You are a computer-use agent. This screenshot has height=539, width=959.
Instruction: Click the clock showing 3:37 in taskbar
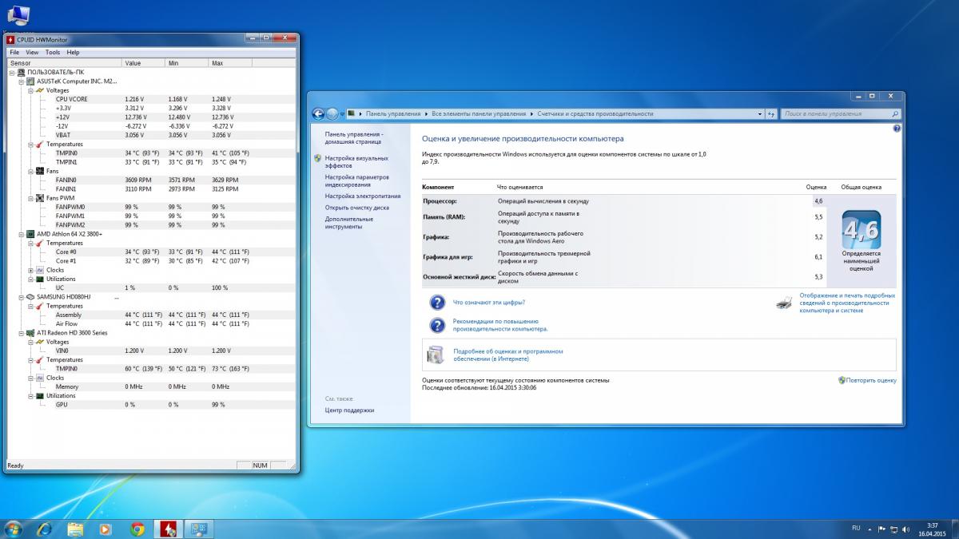point(932,529)
